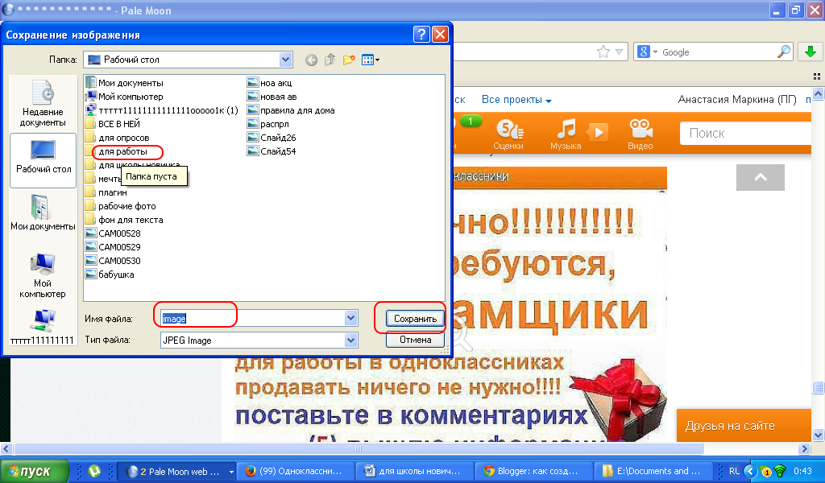The height and width of the screenshot is (483, 825).
Task: Open downloads via green arrow icon
Action: point(810,52)
